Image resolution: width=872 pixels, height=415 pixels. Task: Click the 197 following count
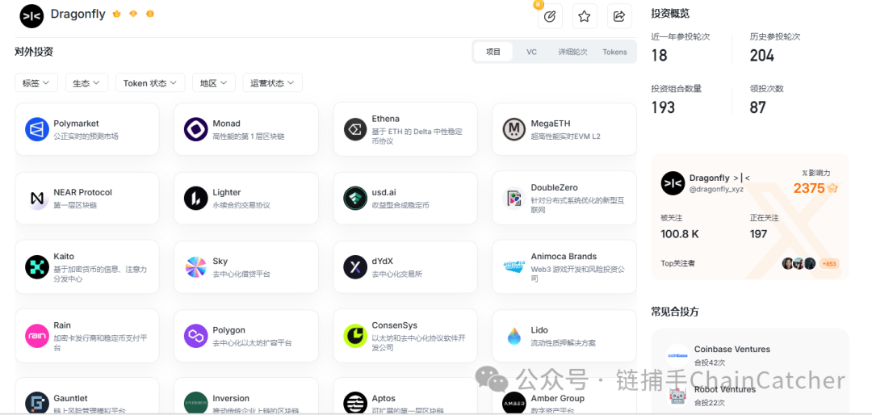click(x=758, y=234)
